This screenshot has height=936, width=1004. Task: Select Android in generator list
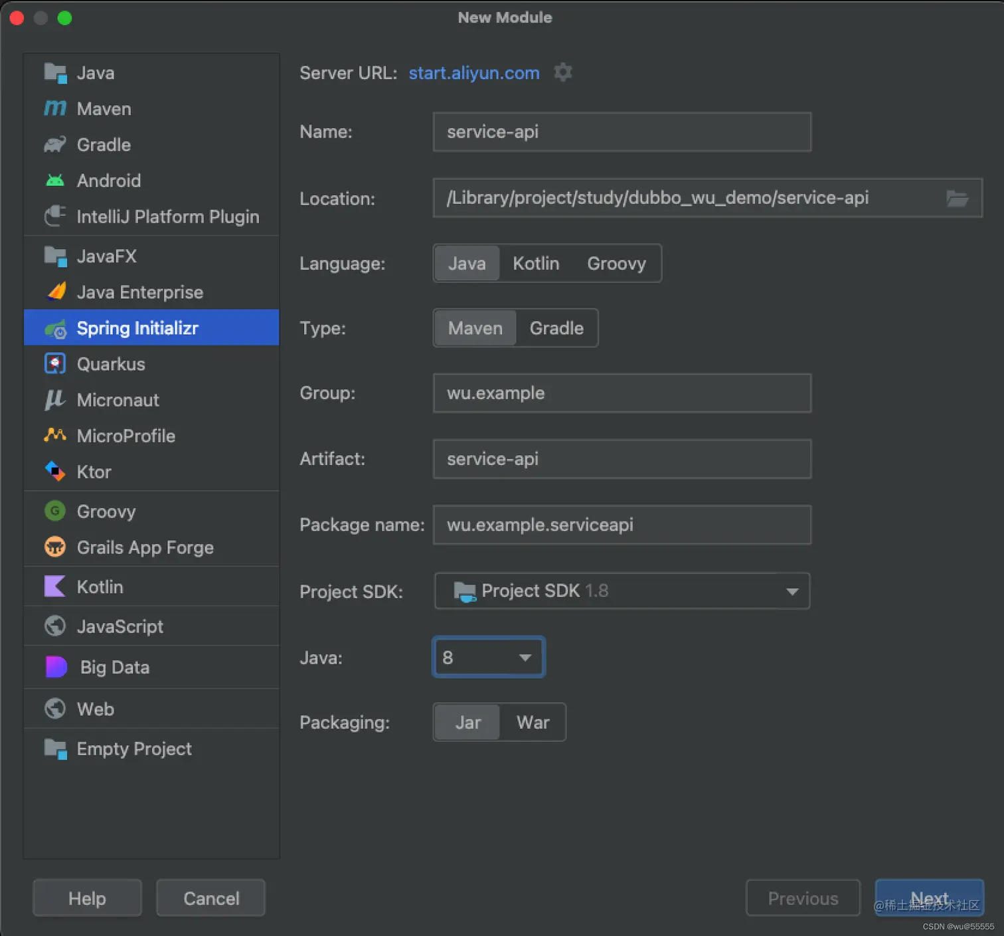pos(151,180)
